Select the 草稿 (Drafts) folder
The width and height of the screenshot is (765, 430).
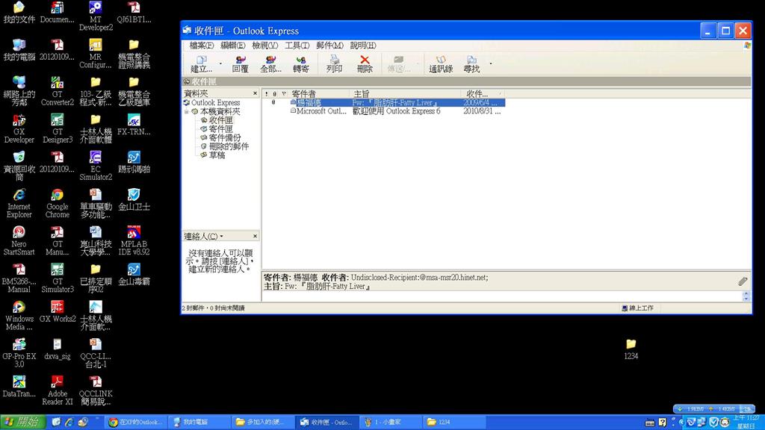click(213, 155)
